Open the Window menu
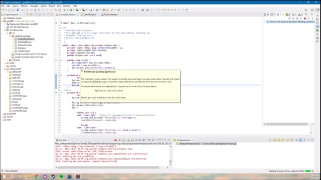 pos(67,6)
